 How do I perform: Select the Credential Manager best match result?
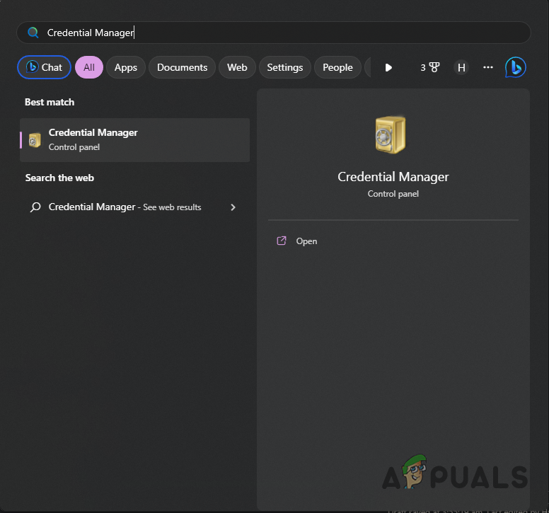pyautogui.click(x=135, y=140)
